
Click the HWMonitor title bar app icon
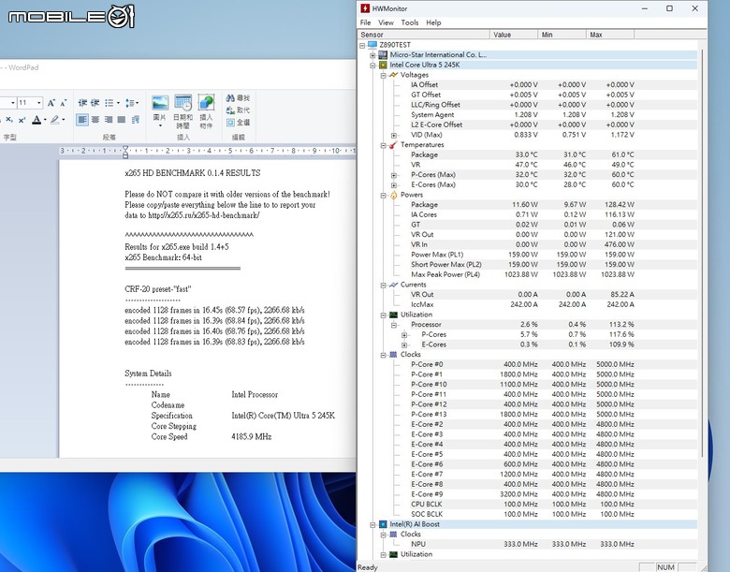click(x=365, y=8)
